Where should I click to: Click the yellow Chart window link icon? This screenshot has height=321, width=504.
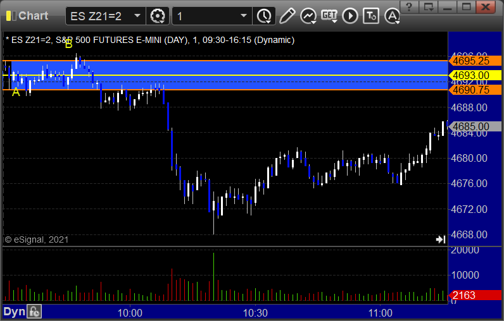(x=11, y=16)
